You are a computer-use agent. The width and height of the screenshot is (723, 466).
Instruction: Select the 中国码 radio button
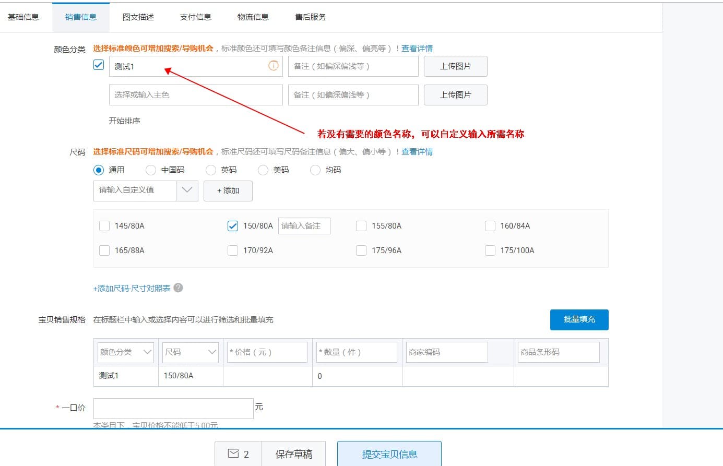(150, 170)
